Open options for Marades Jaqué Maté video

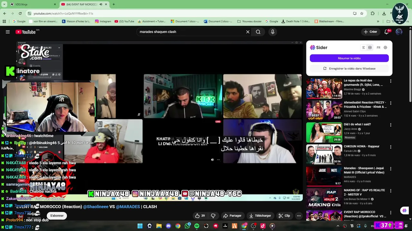tap(391, 169)
